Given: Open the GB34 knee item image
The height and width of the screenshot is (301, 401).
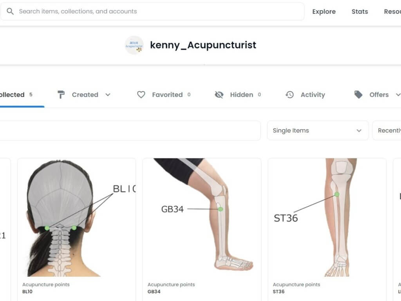Looking at the screenshot, I should click(202, 217).
